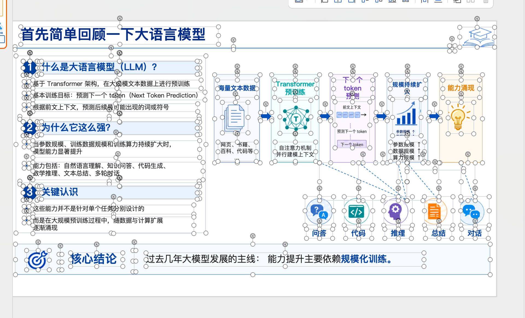Click the 对话 chat bubbles icon
Image resolution: width=525 pixels, height=318 pixels.
472,212
